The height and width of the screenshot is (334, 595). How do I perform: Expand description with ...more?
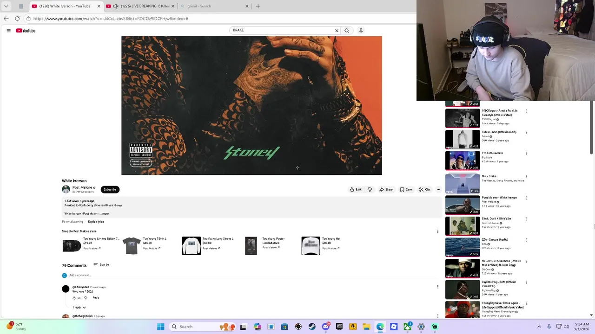pyautogui.click(x=105, y=214)
